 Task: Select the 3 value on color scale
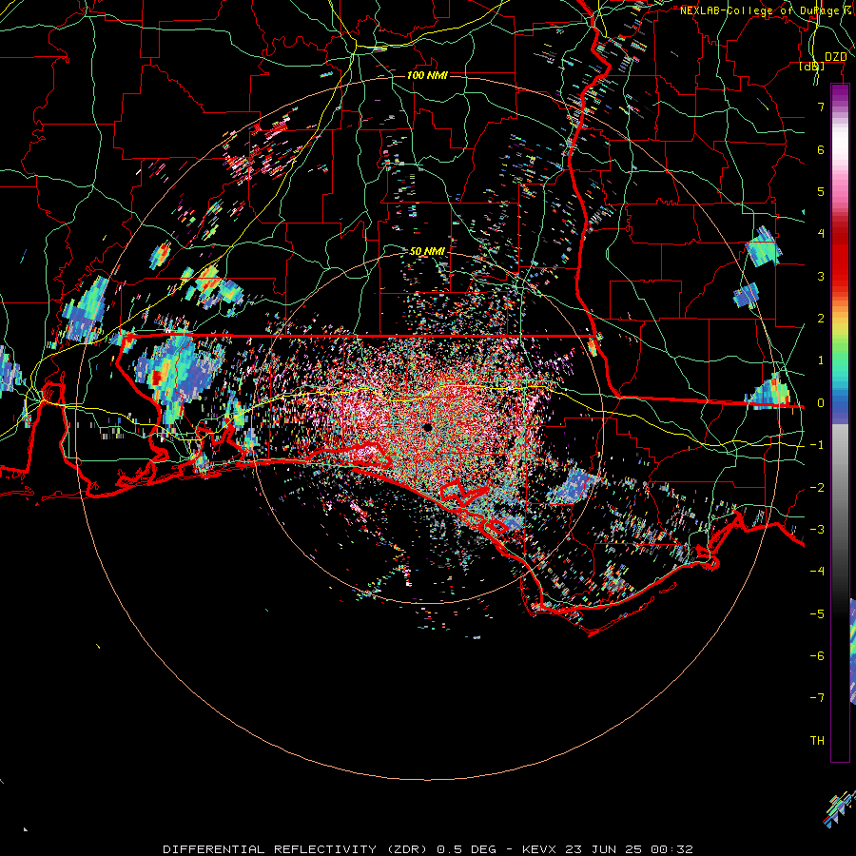821,276
